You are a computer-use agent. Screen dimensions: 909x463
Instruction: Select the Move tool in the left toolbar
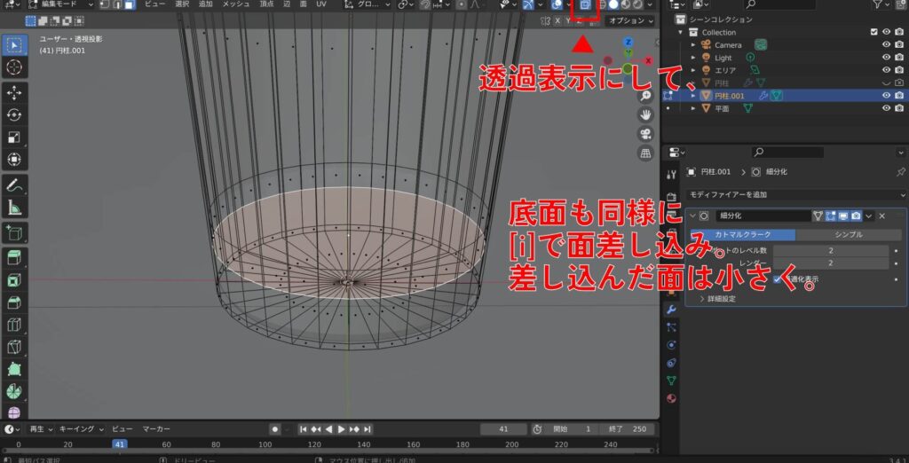click(14, 92)
